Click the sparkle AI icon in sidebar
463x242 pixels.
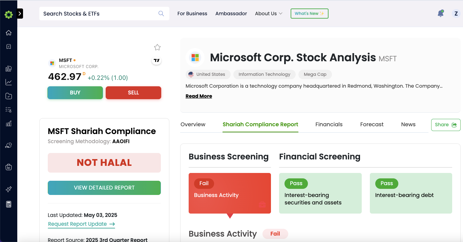[x=9, y=190]
